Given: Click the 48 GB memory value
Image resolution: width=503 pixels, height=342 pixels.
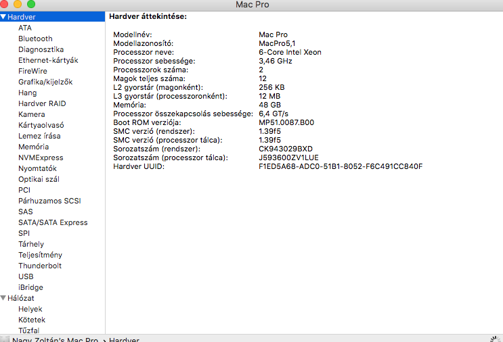Looking at the screenshot, I should click(x=270, y=105).
